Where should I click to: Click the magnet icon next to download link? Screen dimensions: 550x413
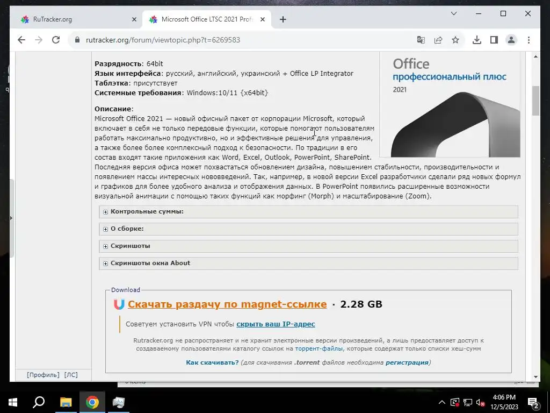click(119, 304)
